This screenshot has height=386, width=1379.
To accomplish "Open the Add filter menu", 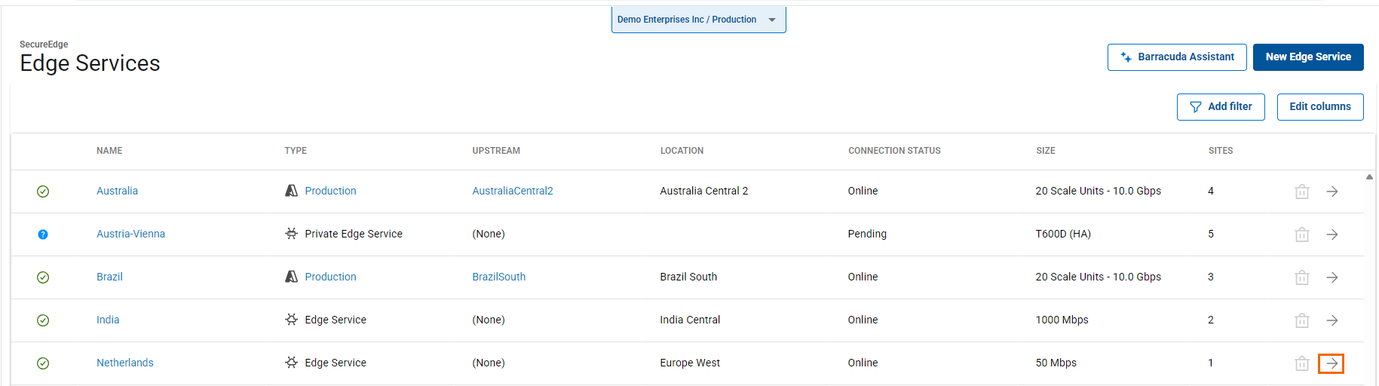I will 1220,107.
